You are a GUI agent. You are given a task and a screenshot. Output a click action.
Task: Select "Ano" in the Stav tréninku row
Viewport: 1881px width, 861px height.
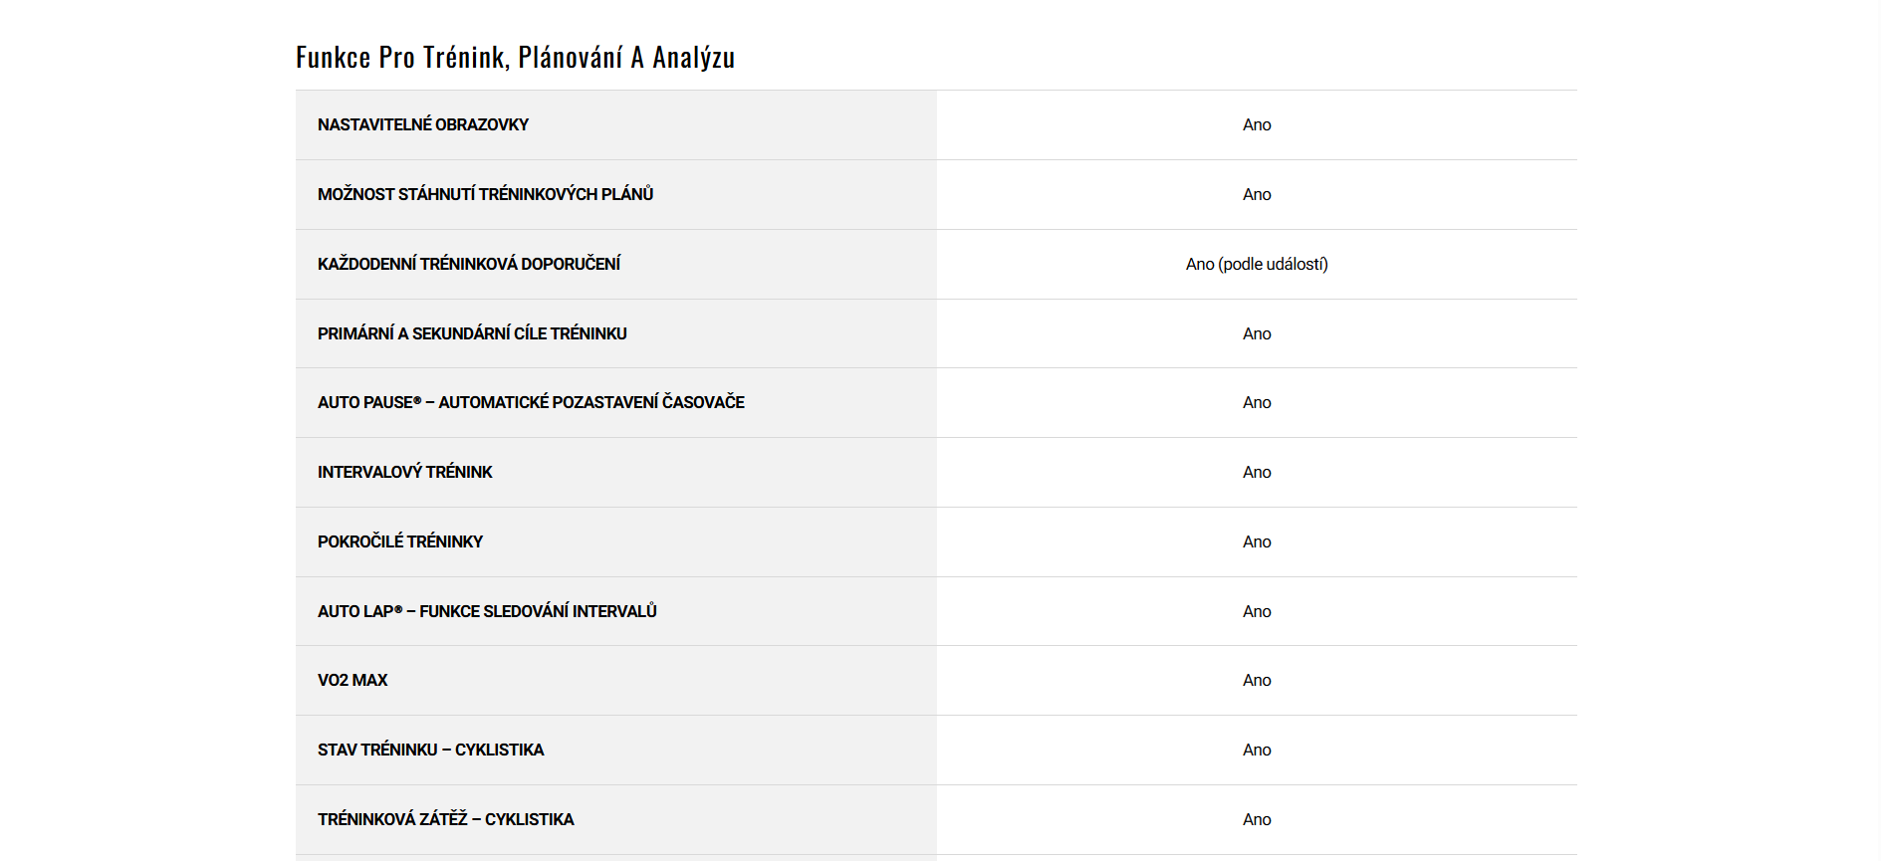click(1257, 751)
